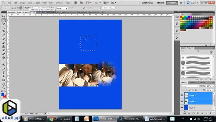
Task: Open the layer blending mode dropdown
Action: click(190, 86)
